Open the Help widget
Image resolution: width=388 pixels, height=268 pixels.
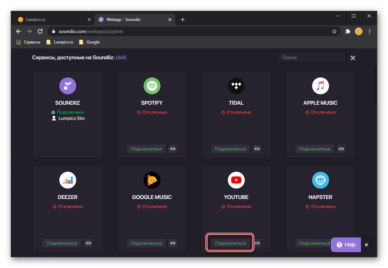[346, 244]
